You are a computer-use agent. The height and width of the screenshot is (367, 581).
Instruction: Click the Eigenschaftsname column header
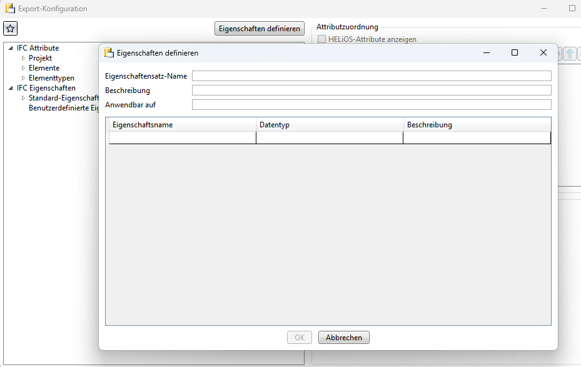coord(182,125)
